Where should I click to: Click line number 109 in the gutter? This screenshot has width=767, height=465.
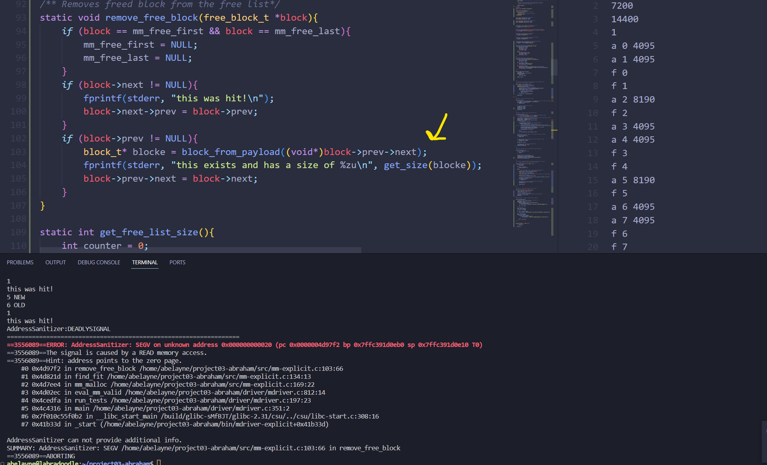[18, 232]
